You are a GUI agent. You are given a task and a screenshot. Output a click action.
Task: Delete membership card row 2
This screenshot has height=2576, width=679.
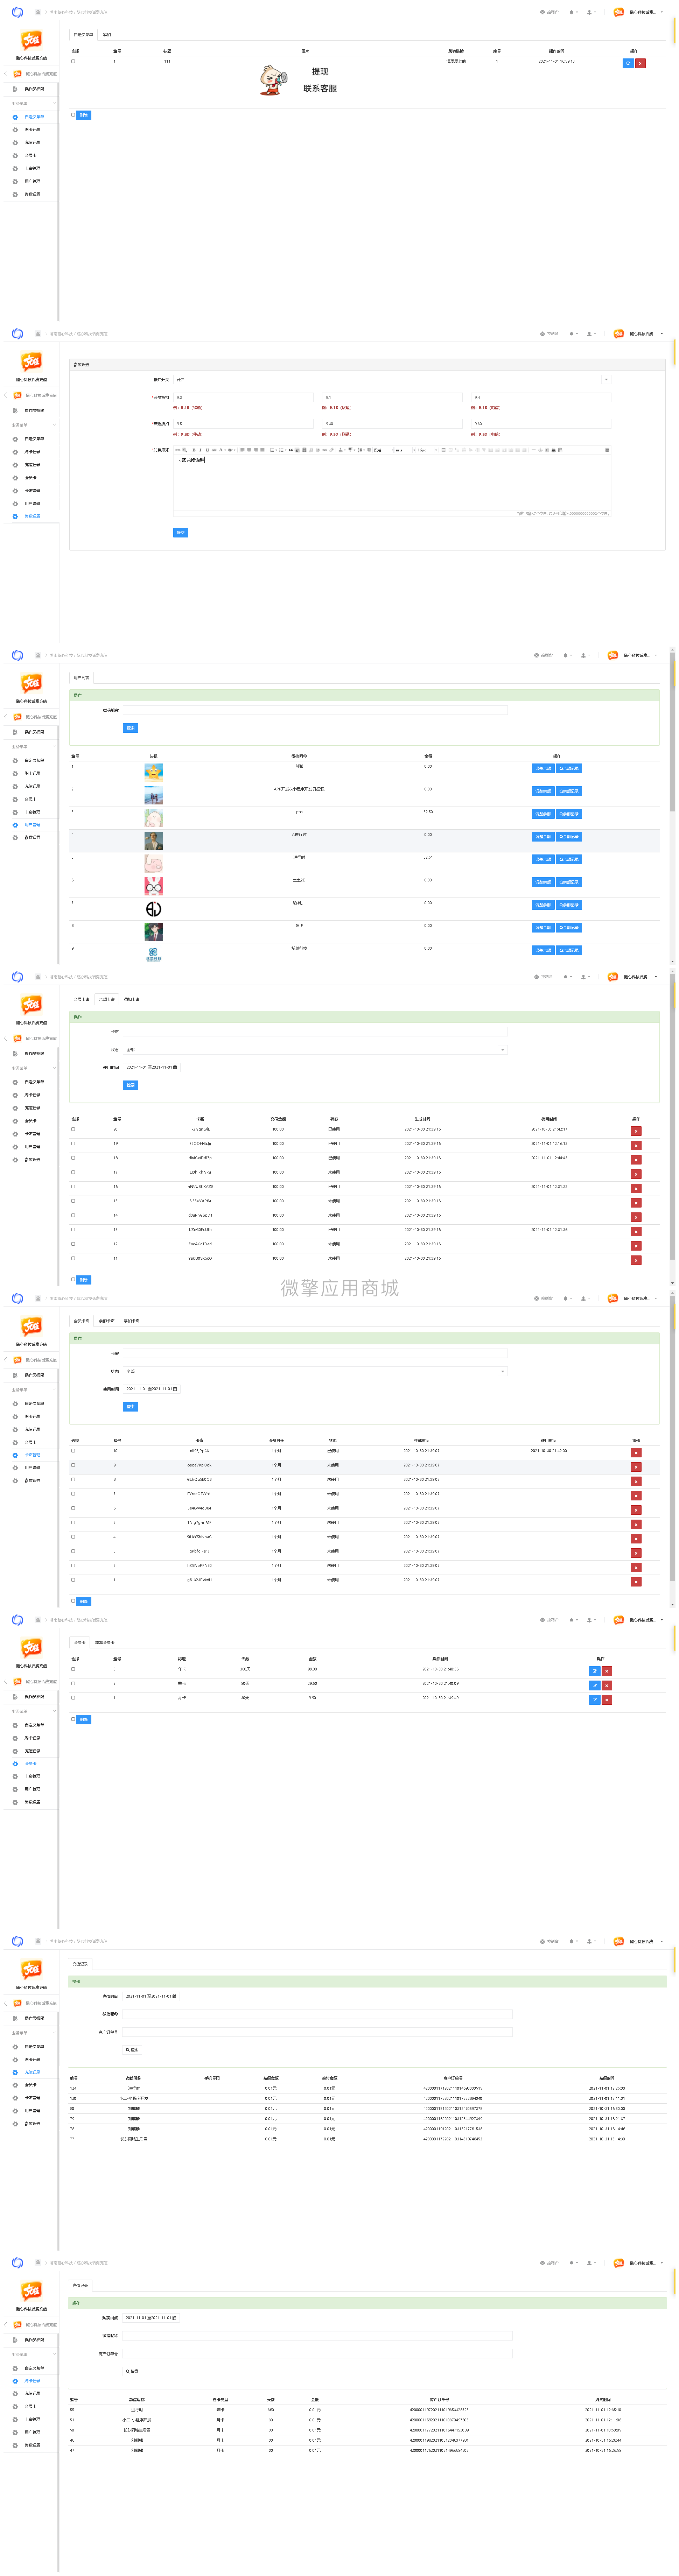tap(607, 1685)
